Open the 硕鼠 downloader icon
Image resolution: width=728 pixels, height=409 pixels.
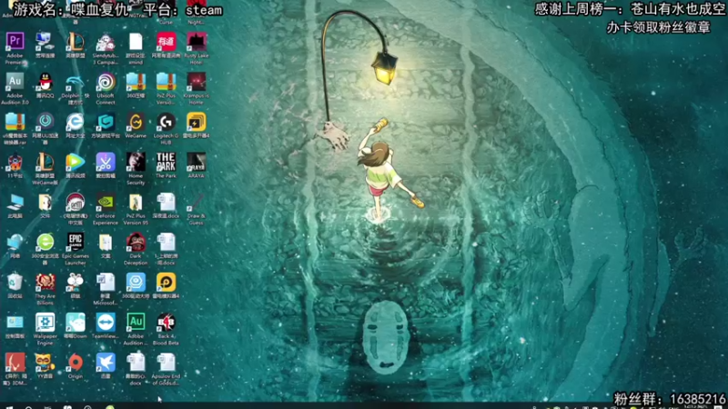[x=76, y=283]
